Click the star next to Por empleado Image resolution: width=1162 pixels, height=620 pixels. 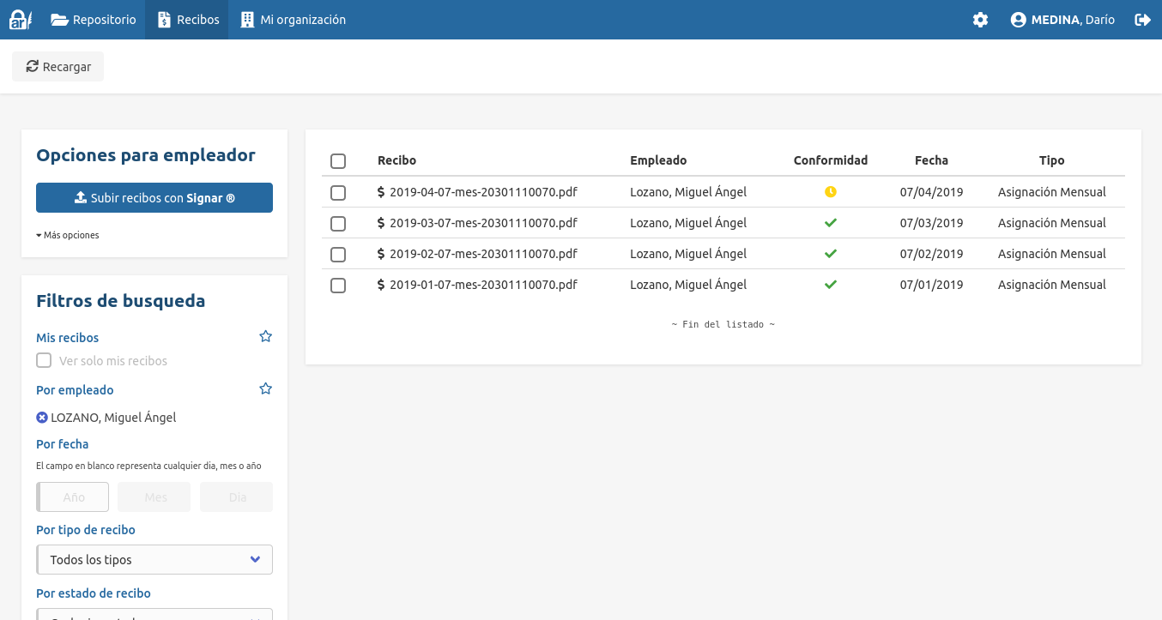coord(266,389)
